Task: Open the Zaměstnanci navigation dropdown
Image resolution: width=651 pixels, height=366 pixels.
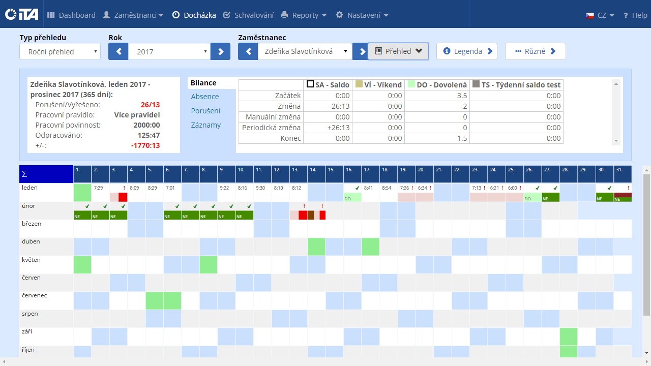Action: (133, 15)
